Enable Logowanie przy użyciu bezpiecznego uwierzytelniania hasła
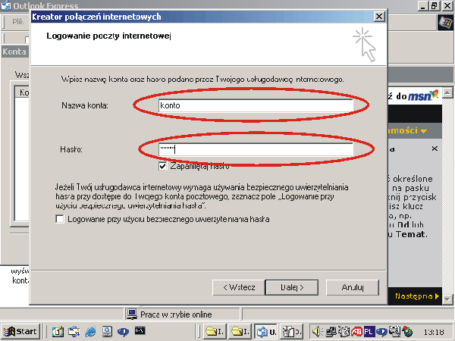 click(x=61, y=219)
